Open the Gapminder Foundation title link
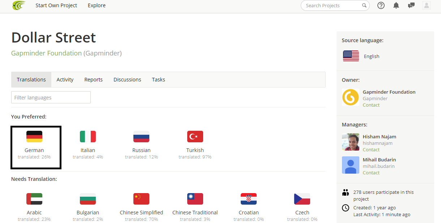Image resolution: width=441 pixels, height=223 pixels. pyautogui.click(x=47, y=53)
